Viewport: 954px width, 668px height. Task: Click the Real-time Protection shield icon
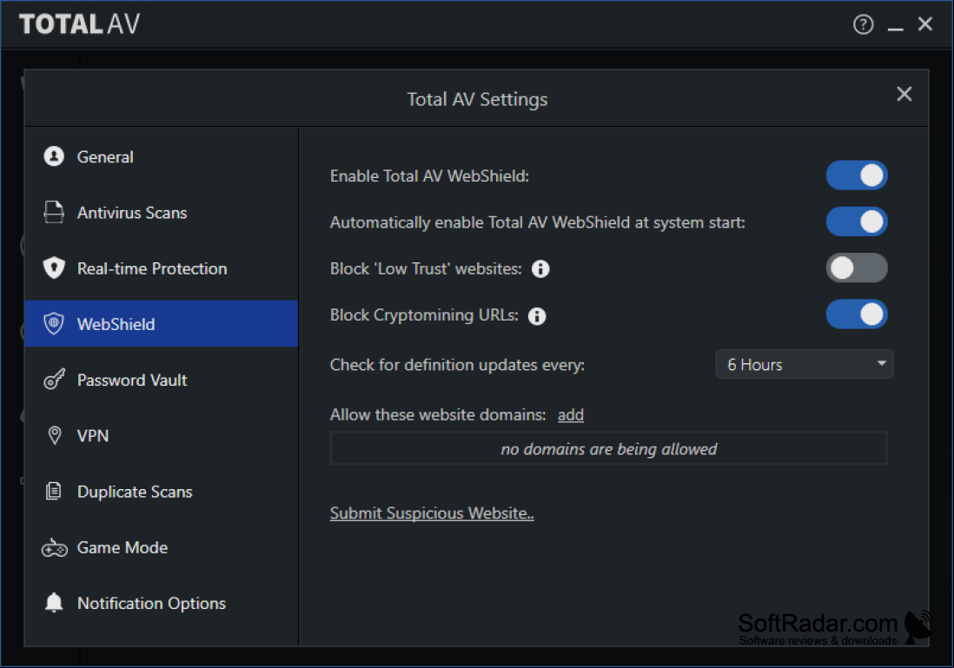[54, 268]
